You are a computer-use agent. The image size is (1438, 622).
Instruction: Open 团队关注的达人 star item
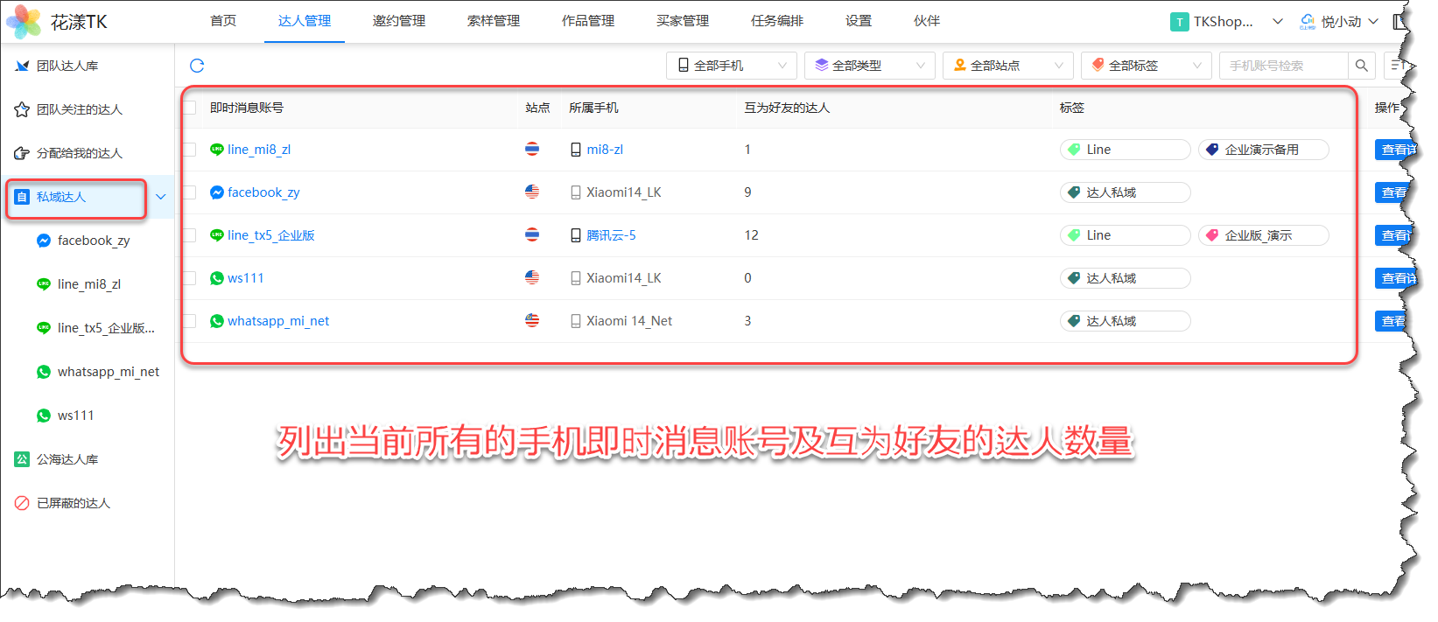click(79, 109)
